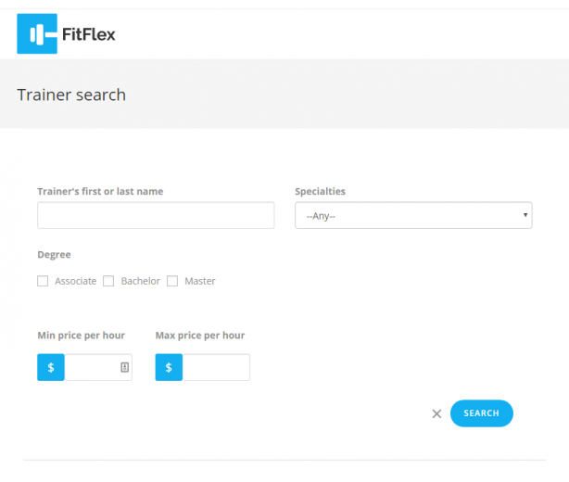Click the FitFlex dumbbell logo icon
The image size is (569, 482).
tap(37, 33)
